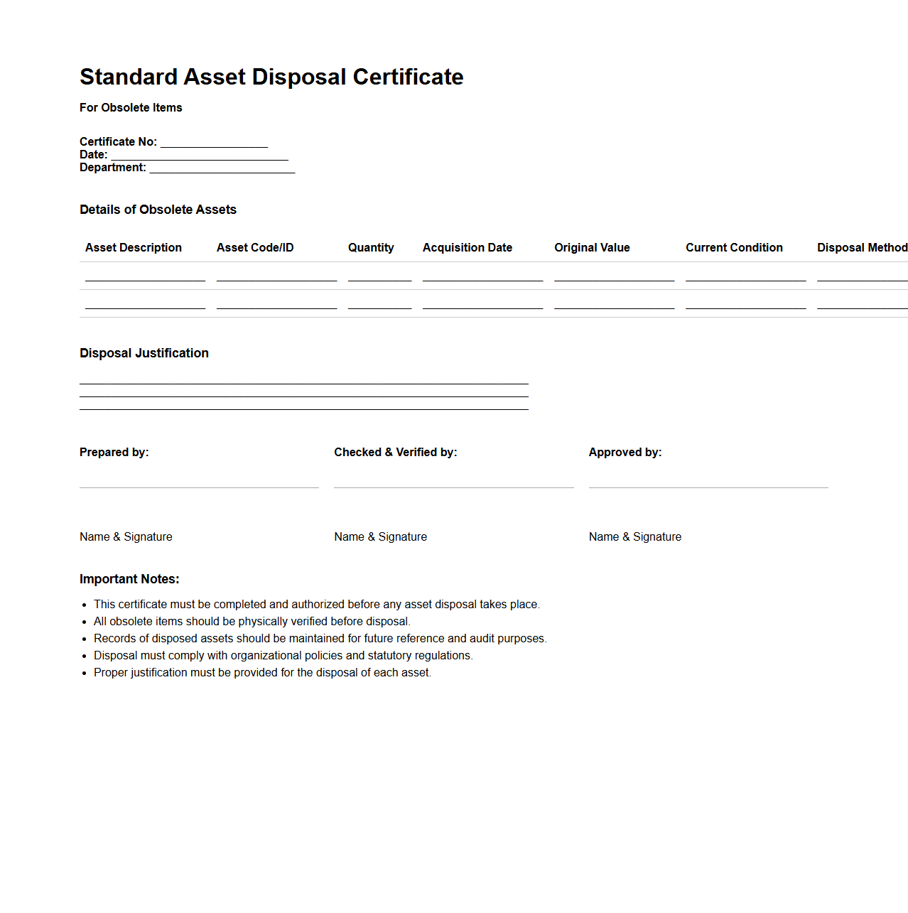The image size is (908, 913).
Task: Select second row Current Condition blank
Action: [x=745, y=303]
